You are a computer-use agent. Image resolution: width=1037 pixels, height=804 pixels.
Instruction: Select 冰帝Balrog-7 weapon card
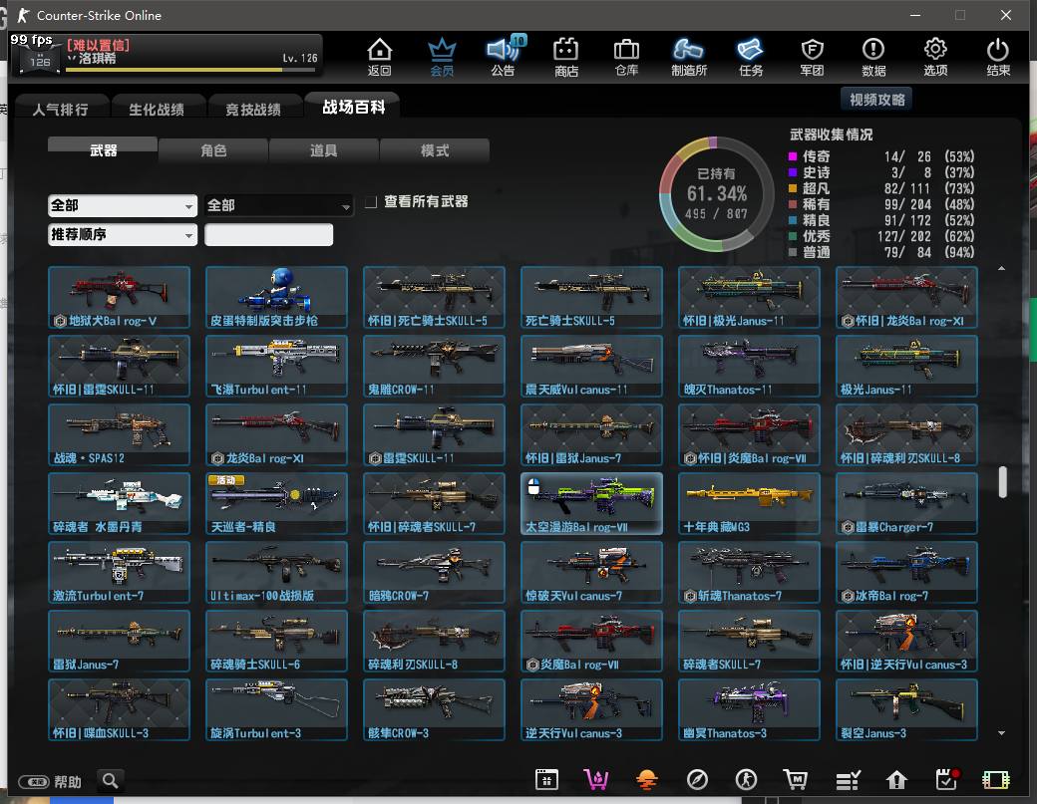(906, 572)
